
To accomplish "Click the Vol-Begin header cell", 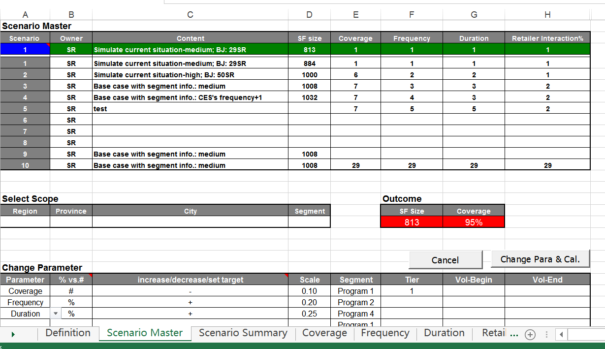I will (474, 280).
